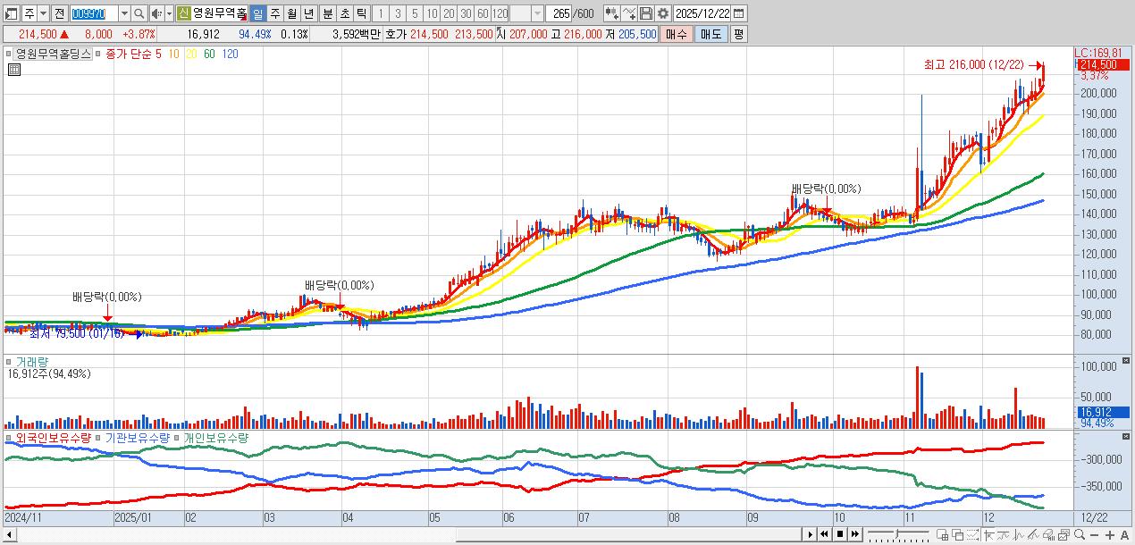
Task: Click the 개인보유수량 legend label
Action: (x=217, y=439)
